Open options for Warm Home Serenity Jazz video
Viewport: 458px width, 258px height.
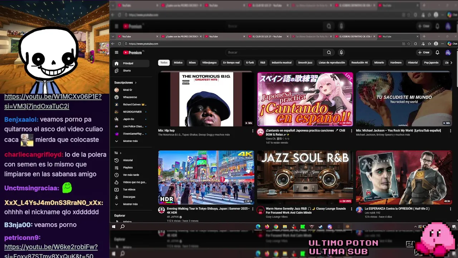(x=351, y=209)
